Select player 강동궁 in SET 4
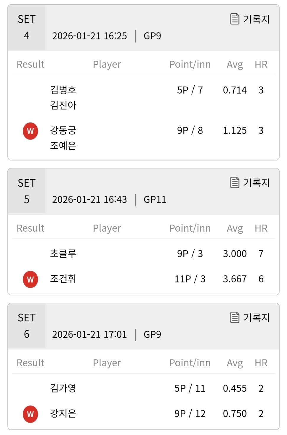Image resolution: width=287 pixels, height=435 pixels. click(x=63, y=130)
